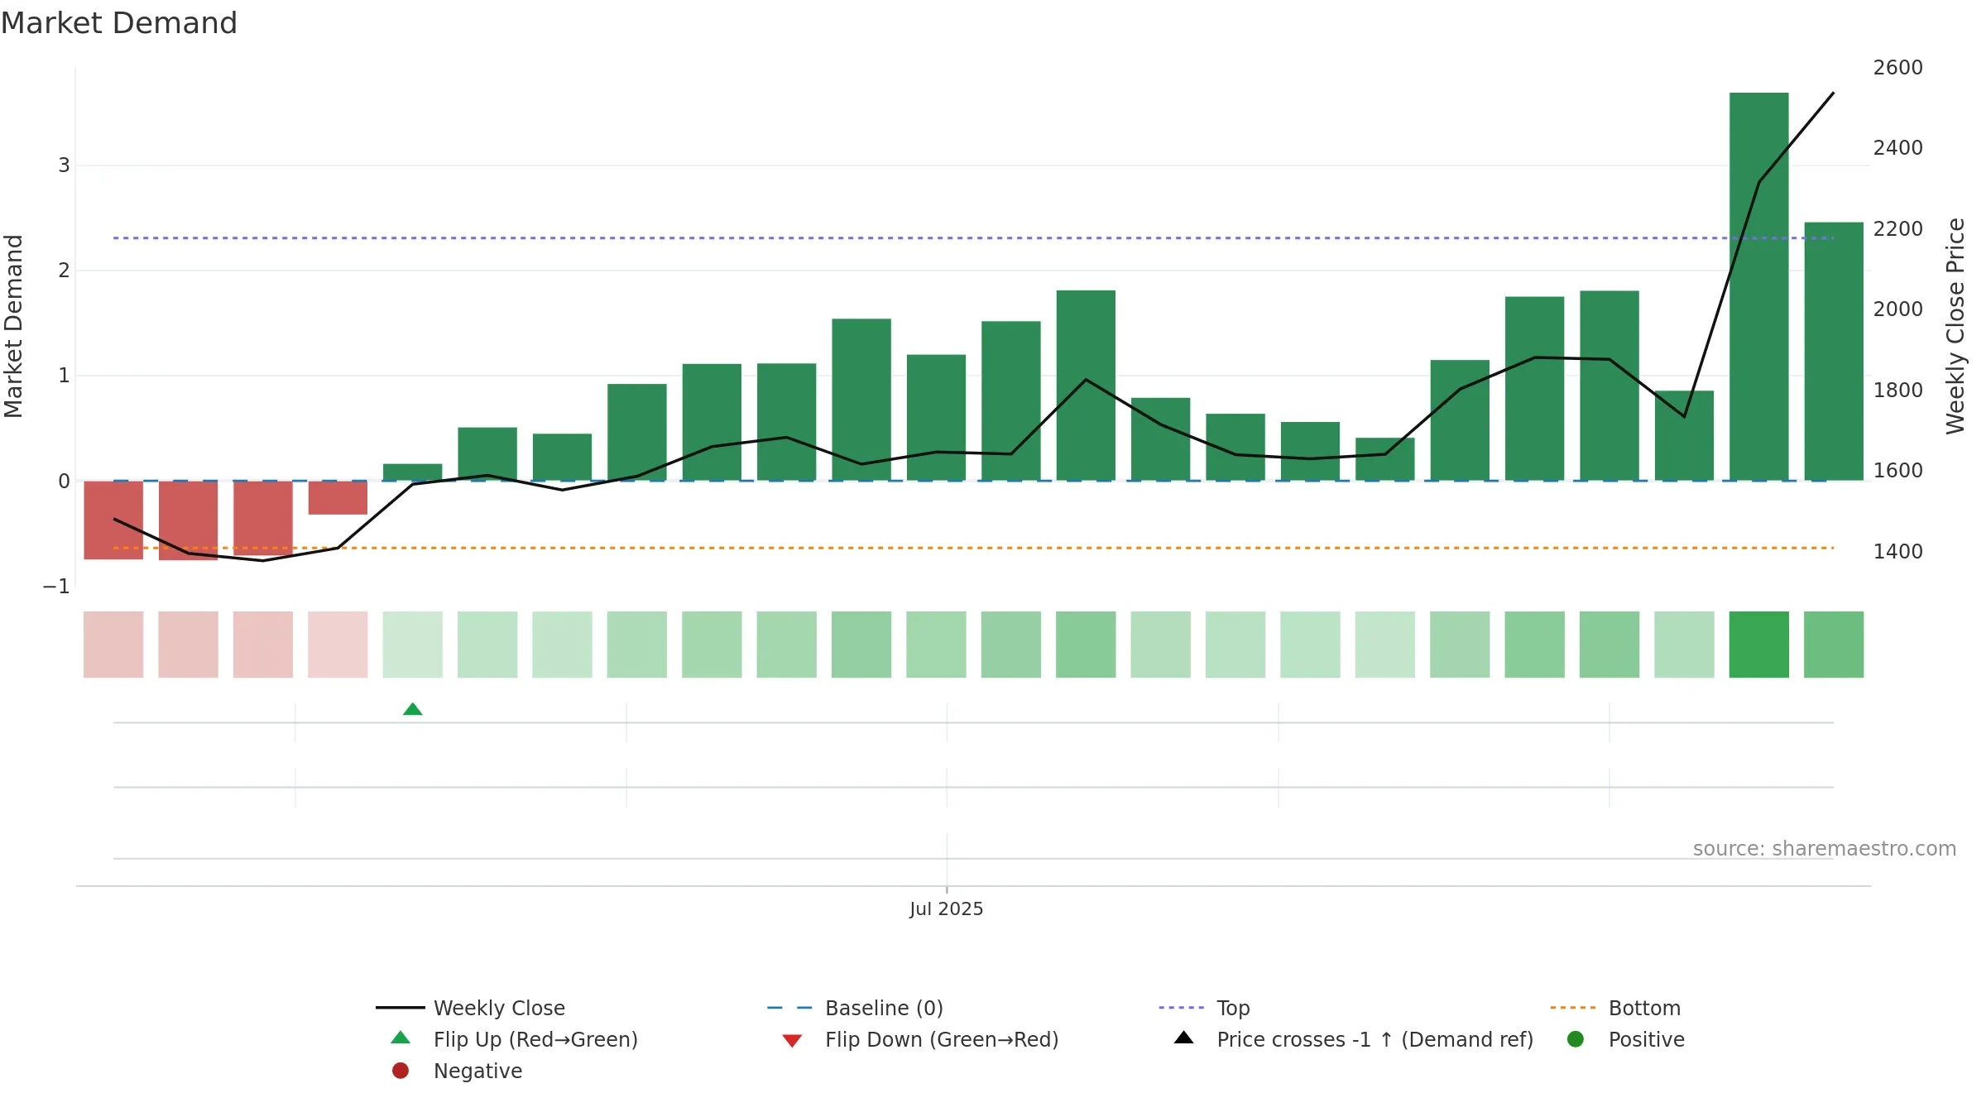Click the green Flip Up triangle legend icon
This screenshot has height=1117, width=1986.
point(401,1038)
